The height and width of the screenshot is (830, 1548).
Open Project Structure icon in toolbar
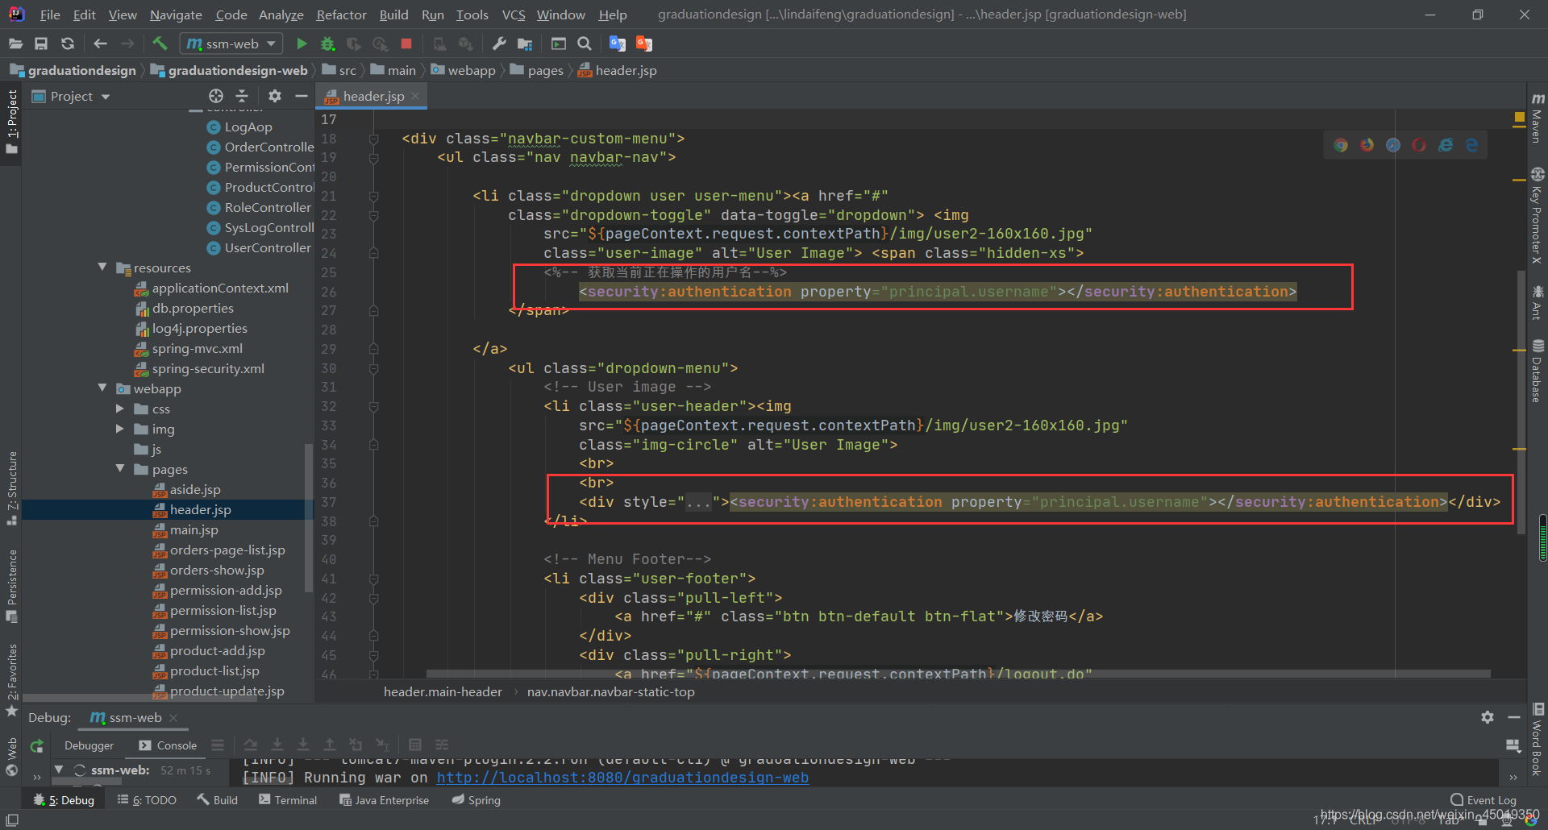(525, 44)
